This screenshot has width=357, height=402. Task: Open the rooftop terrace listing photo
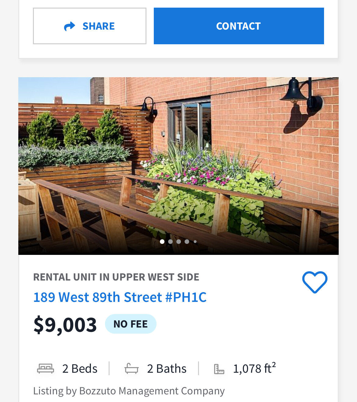(178, 159)
